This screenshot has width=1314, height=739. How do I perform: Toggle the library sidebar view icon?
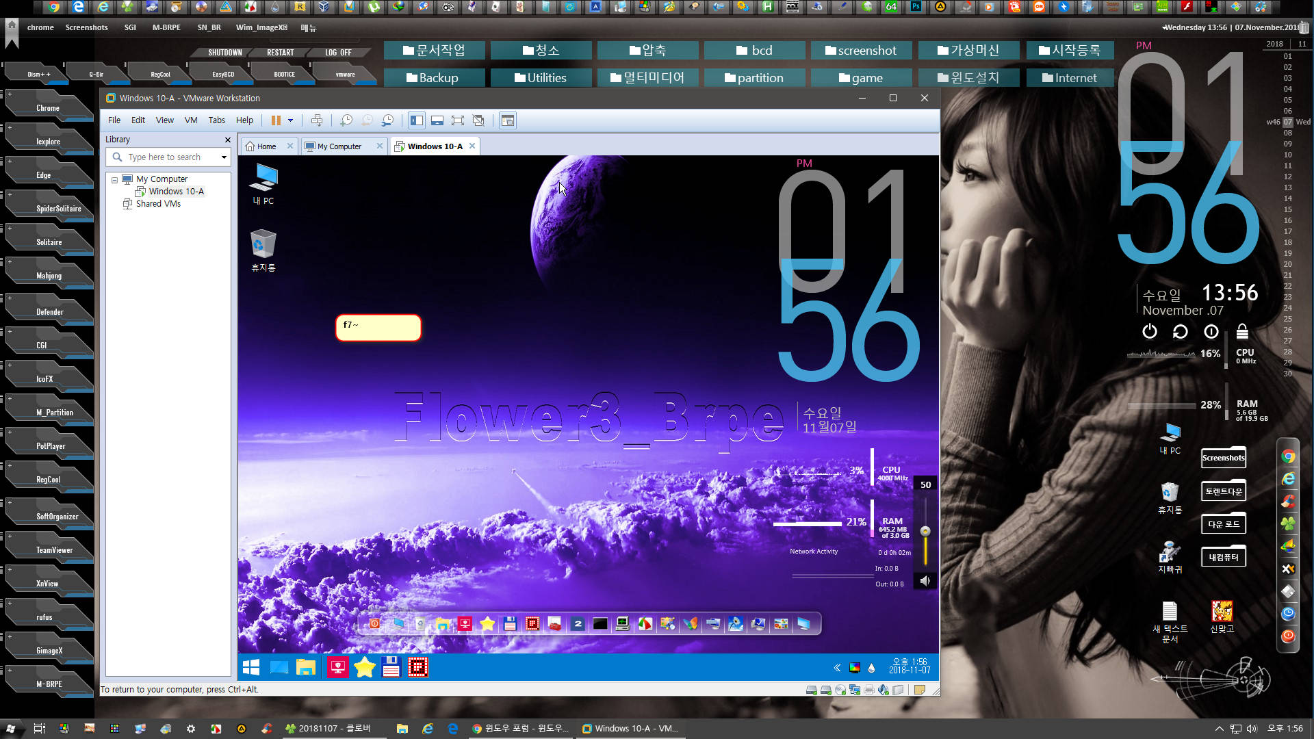417,120
